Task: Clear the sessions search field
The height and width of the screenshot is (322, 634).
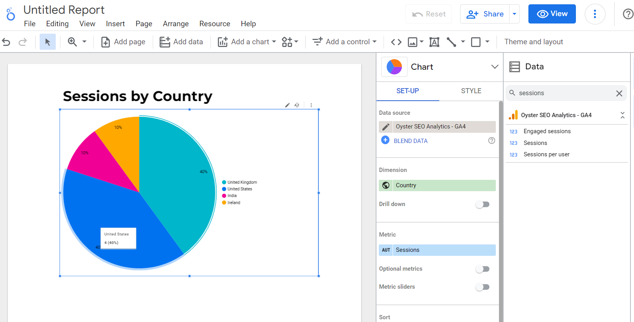Action: point(619,93)
